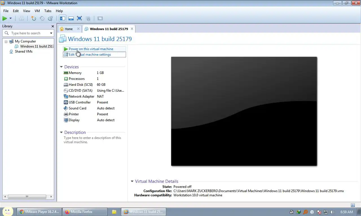361x216 pixels.
Task: Open the USB Controller device entry
Action: [x=80, y=102]
